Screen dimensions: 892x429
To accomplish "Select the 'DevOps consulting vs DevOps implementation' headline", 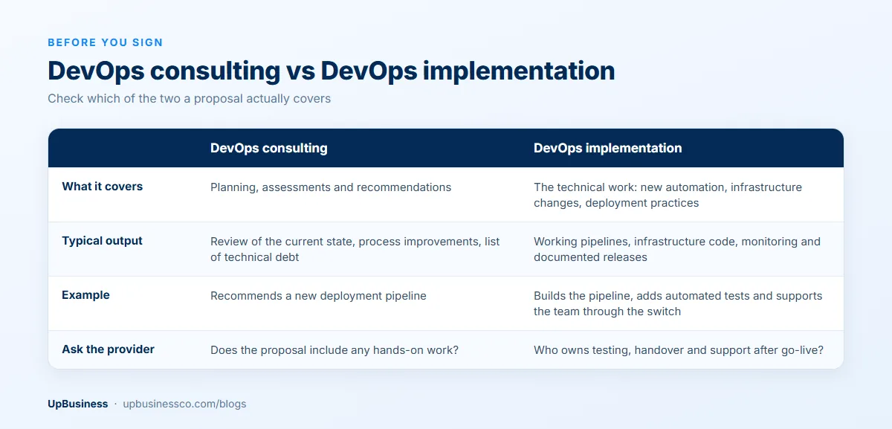I will click(x=332, y=71).
